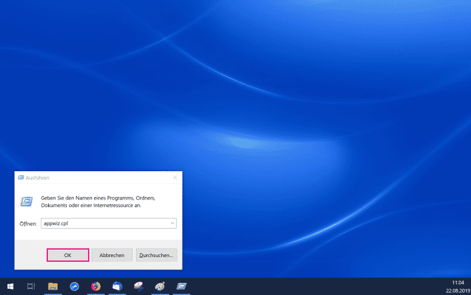Open the Windows Start menu
471x295 pixels.
click(x=9, y=286)
